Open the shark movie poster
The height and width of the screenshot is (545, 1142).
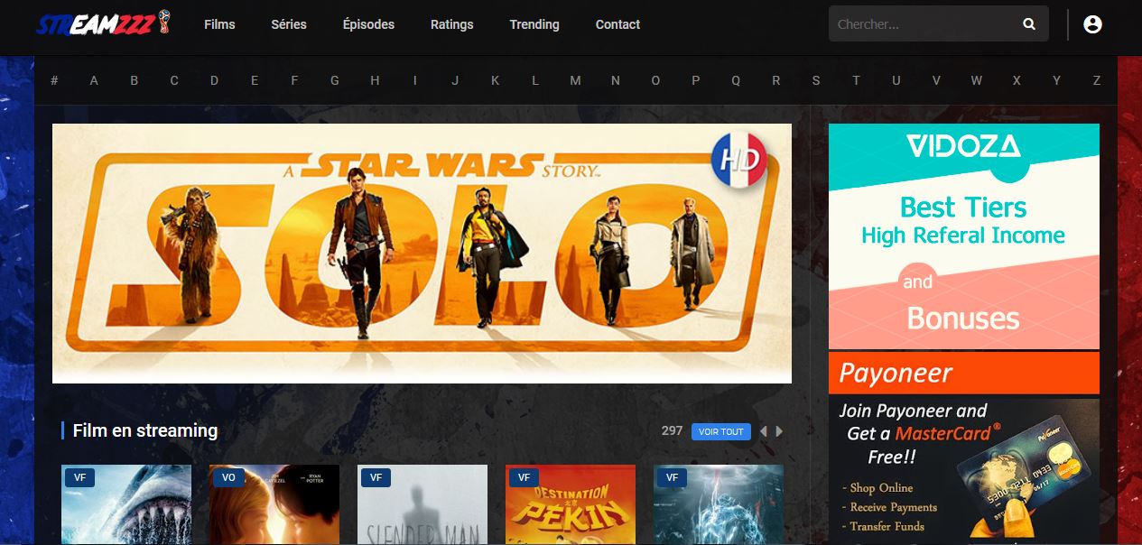point(126,504)
